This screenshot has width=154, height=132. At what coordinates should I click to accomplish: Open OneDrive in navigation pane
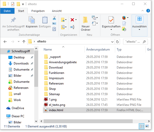tap(18, 108)
